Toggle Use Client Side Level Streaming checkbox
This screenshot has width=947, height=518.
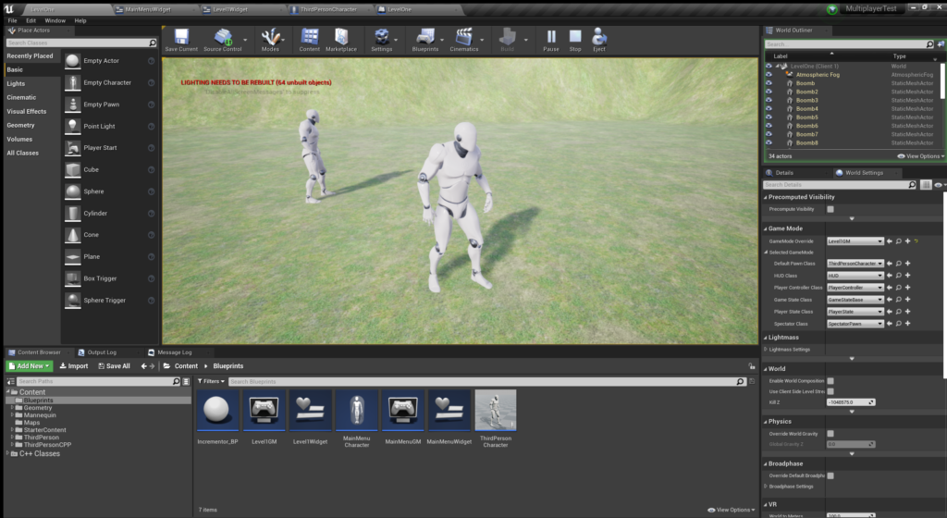pos(830,391)
